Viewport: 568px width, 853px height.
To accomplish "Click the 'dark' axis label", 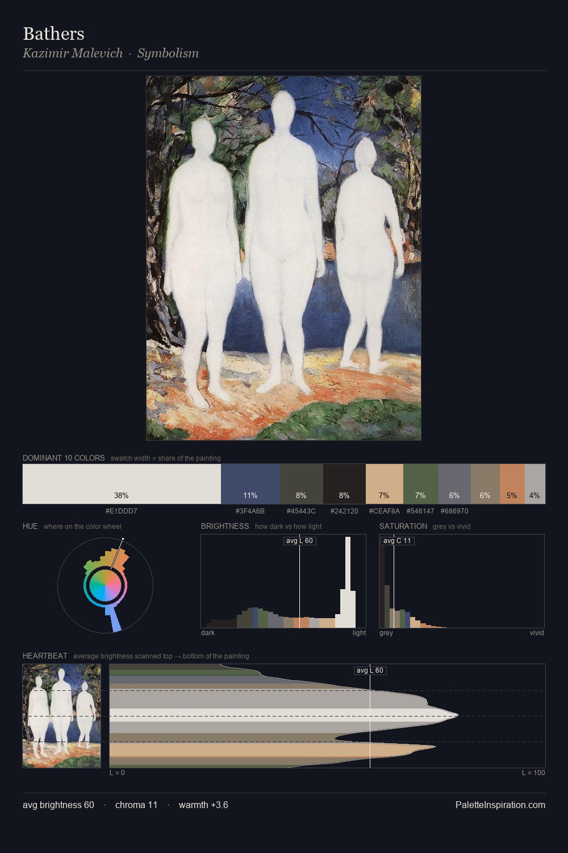I will click(x=208, y=633).
